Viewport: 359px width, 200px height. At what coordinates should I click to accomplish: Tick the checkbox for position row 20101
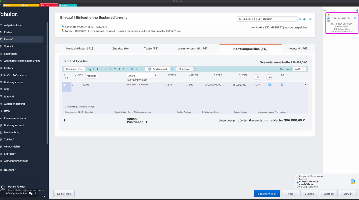pos(64,85)
